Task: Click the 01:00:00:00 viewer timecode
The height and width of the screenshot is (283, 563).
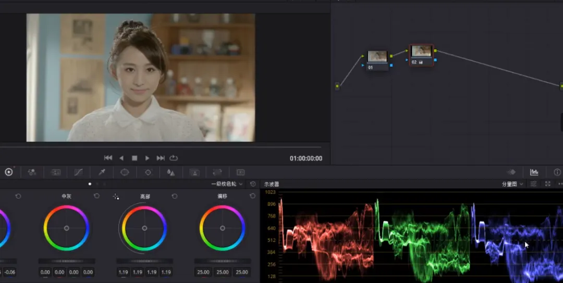Action: point(306,158)
